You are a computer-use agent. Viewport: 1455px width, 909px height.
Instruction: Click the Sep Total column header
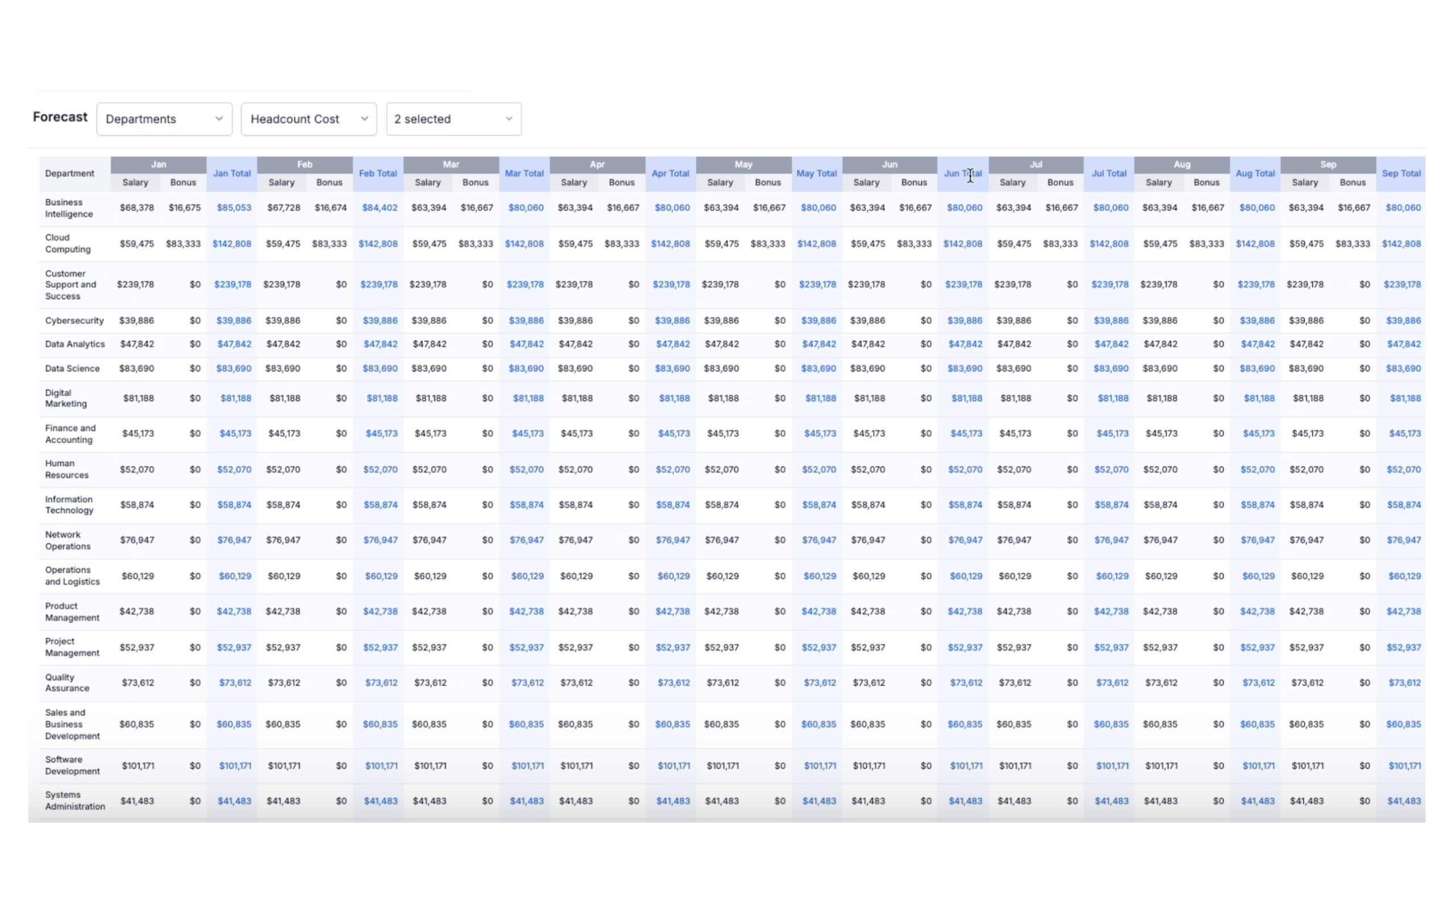pos(1402,174)
